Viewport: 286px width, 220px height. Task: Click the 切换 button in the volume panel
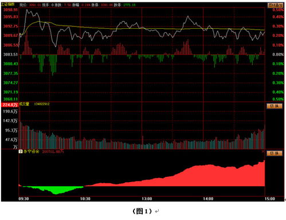275,106
